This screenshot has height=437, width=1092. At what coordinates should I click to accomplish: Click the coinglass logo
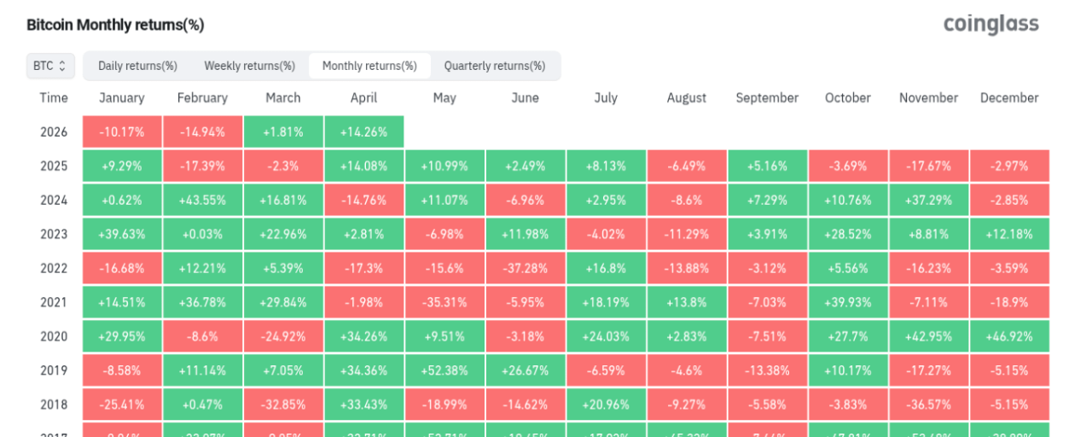coord(990,24)
